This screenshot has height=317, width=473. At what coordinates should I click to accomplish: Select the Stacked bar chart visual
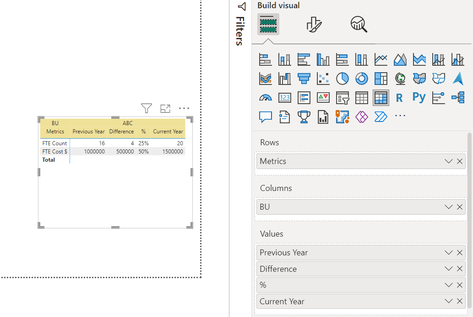click(x=265, y=59)
